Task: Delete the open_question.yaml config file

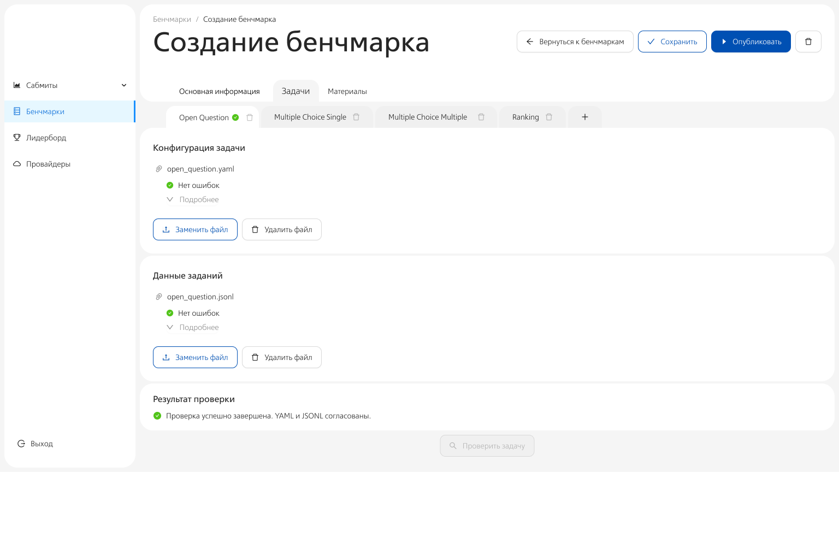Action: click(x=282, y=229)
